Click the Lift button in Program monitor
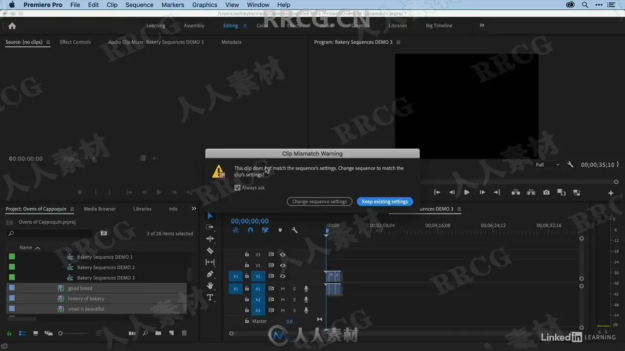 [x=516, y=193]
